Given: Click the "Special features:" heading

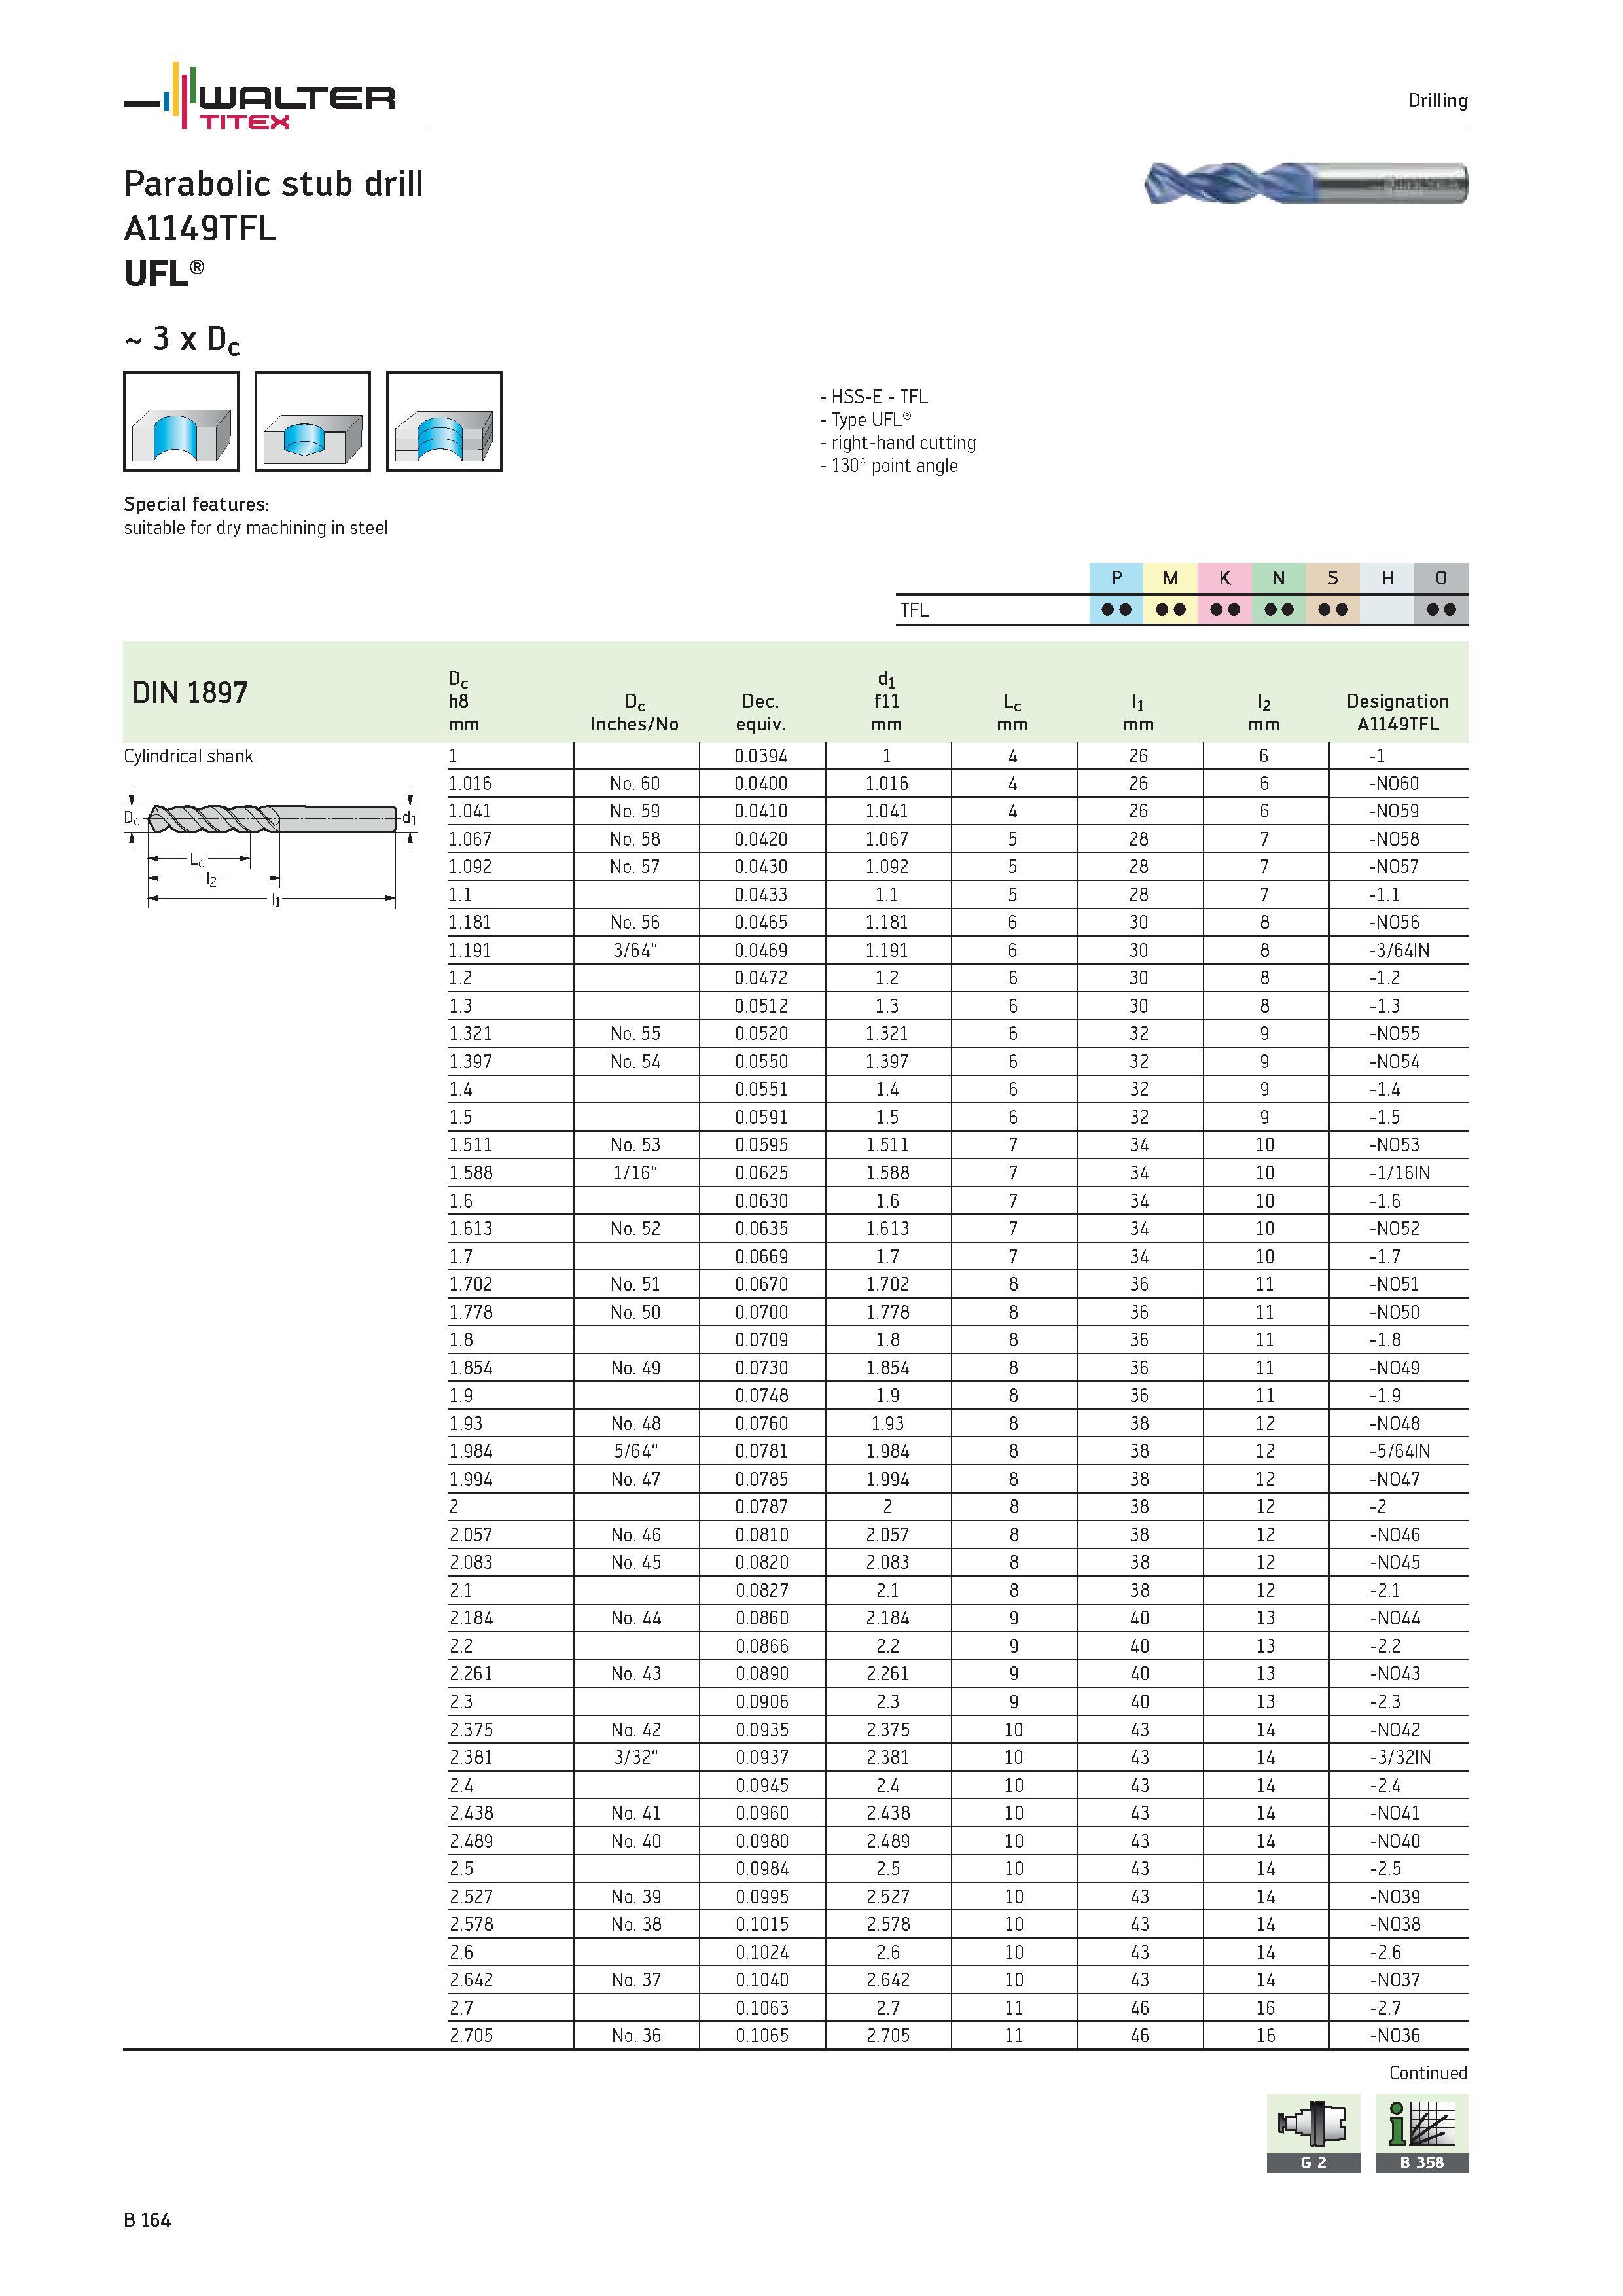Looking at the screenshot, I should tap(196, 504).
